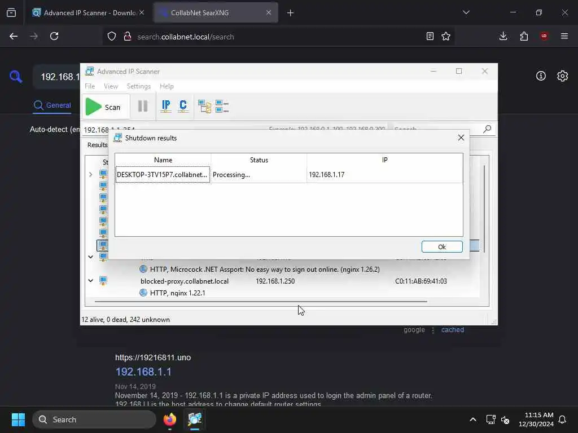Open SearXNG preferences gear icon
Screen dimensions: 578x433
(x=563, y=76)
